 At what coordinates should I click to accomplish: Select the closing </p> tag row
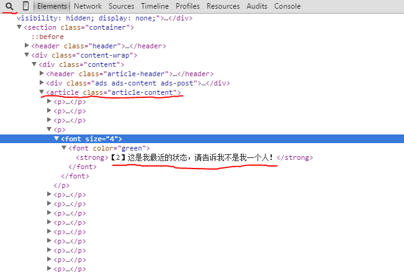click(x=61, y=185)
